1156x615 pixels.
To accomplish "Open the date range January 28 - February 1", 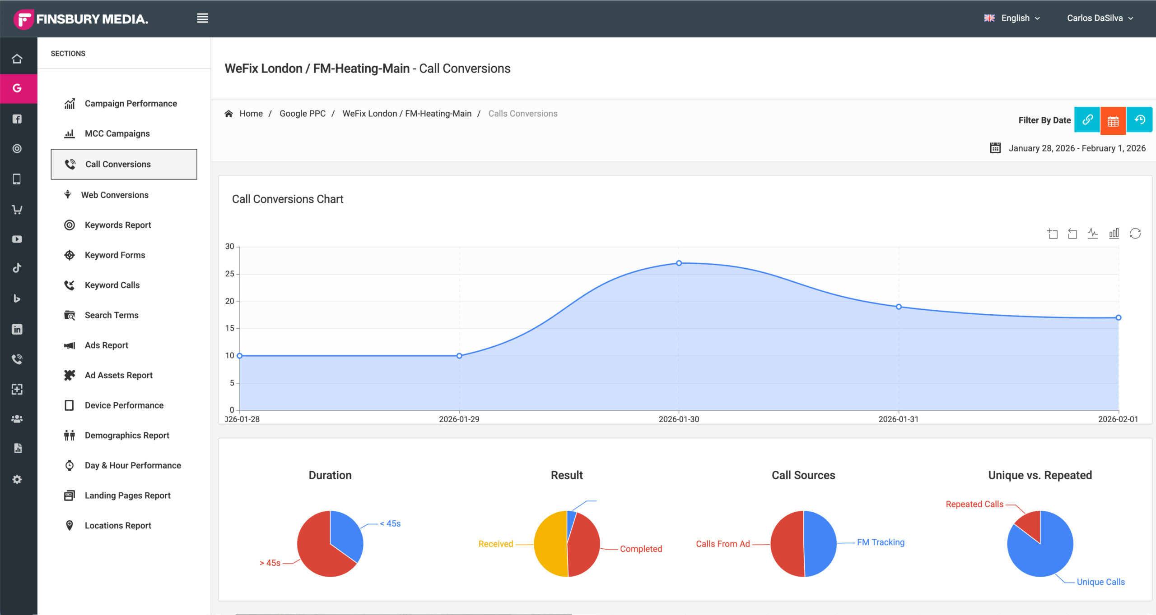I will pos(1077,148).
